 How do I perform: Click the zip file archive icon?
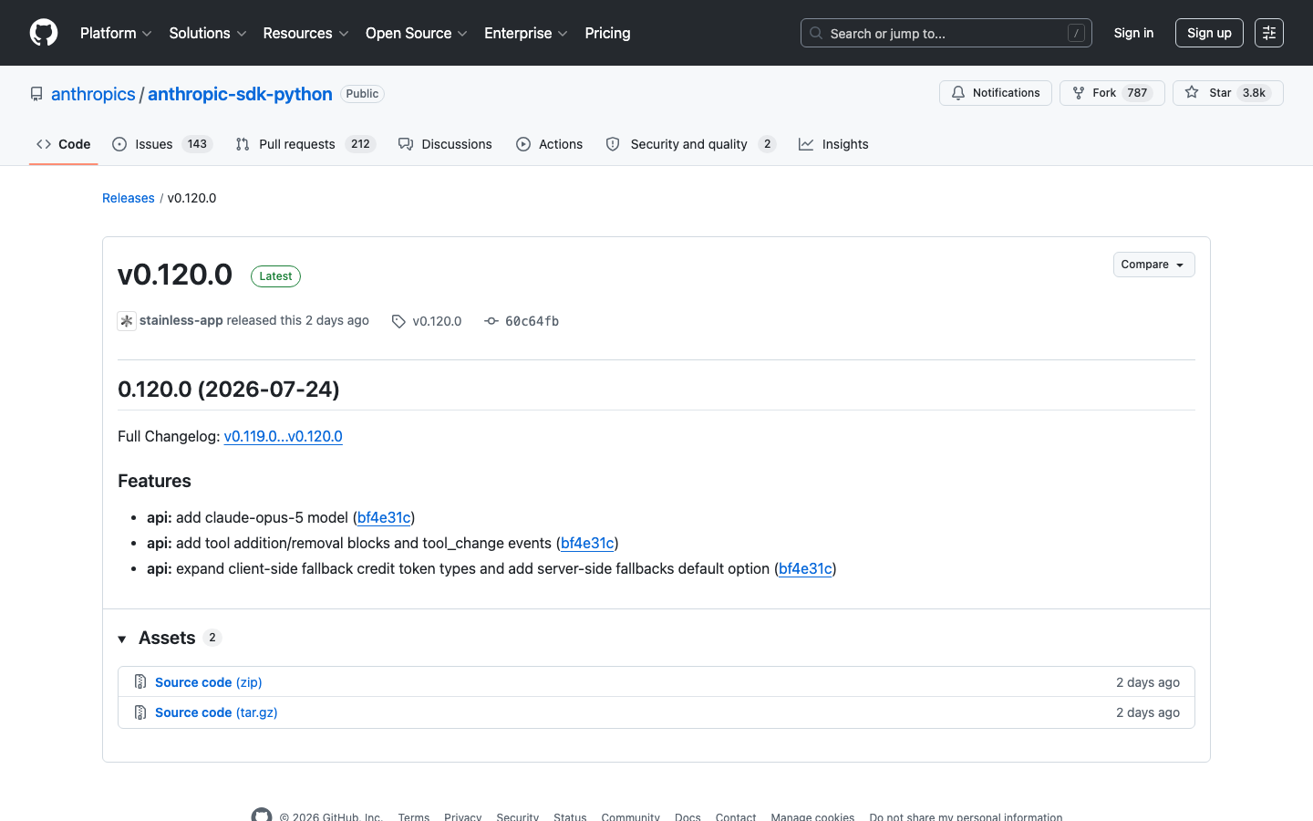[x=140, y=681]
